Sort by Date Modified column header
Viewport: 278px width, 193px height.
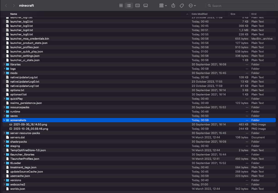[199, 14]
